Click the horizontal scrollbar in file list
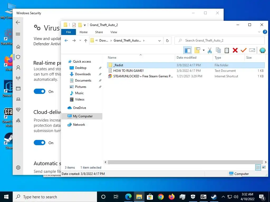 pyautogui.click(x=185, y=162)
